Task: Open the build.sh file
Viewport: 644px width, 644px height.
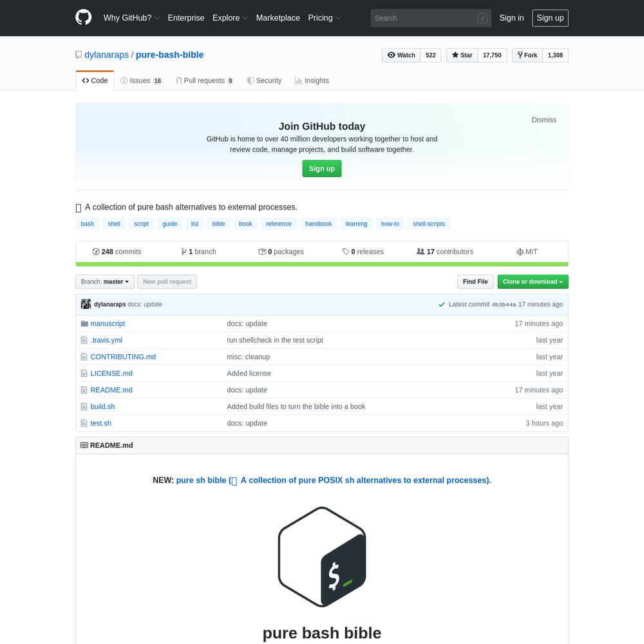Action: (102, 406)
